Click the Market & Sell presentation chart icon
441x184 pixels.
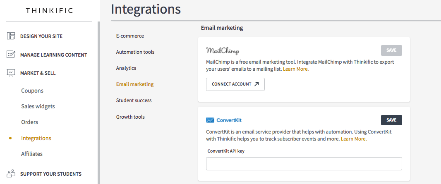(11, 73)
